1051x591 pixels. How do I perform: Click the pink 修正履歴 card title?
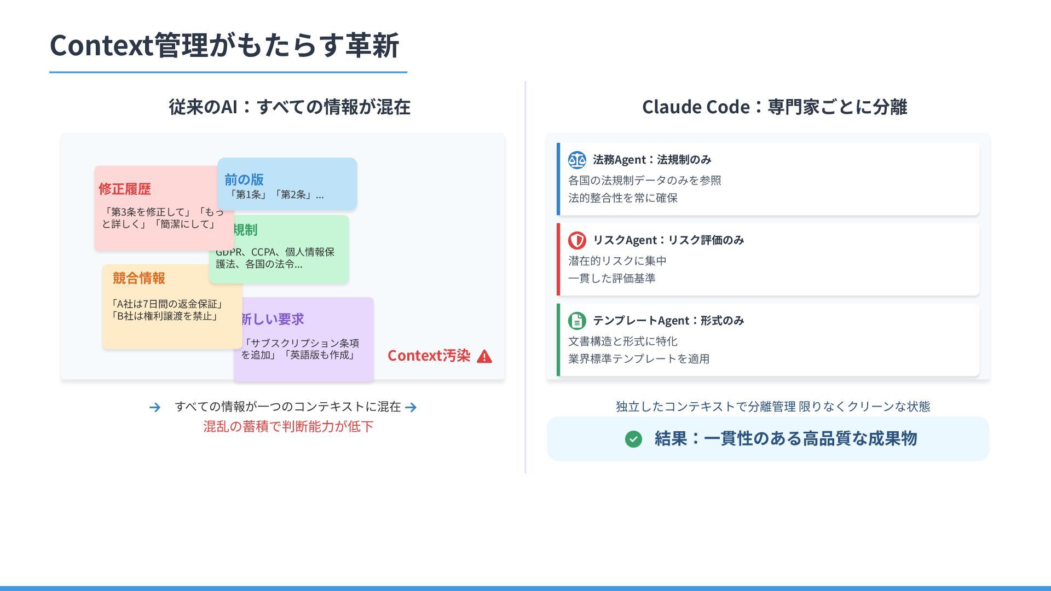pyautogui.click(x=125, y=189)
